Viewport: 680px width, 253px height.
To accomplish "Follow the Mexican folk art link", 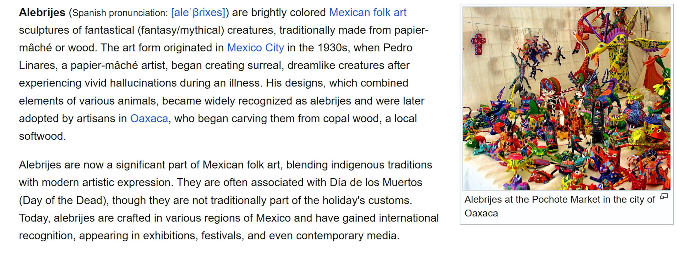I will [x=368, y=12].
